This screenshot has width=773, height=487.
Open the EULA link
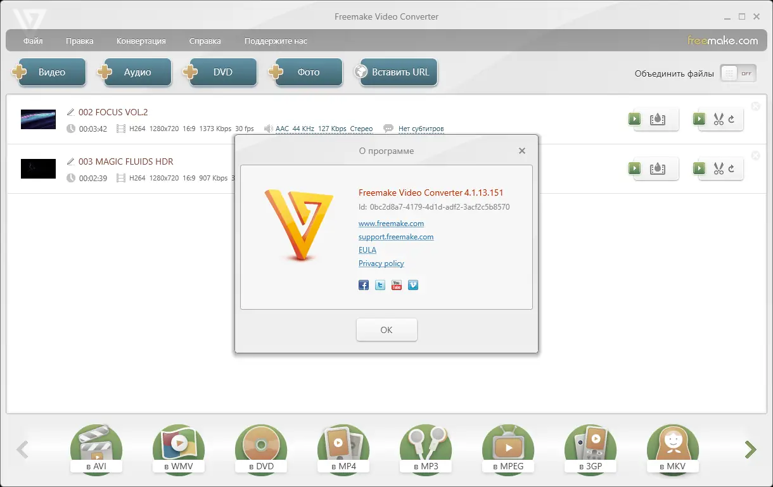click(367, 250)
